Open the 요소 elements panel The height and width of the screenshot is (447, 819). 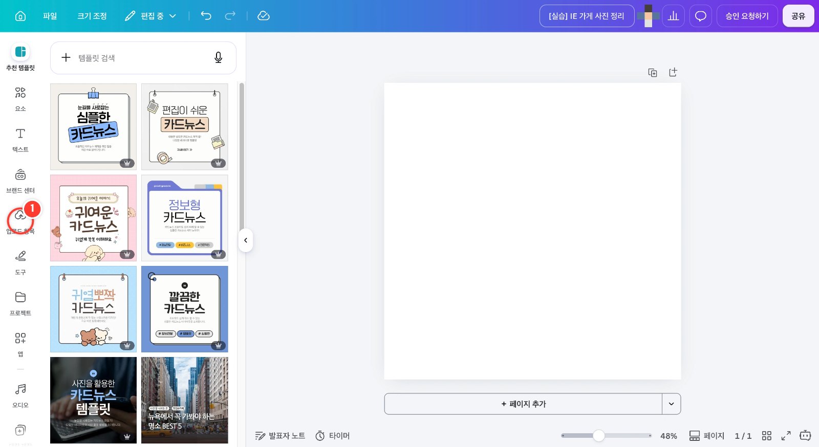coord(20,99)
